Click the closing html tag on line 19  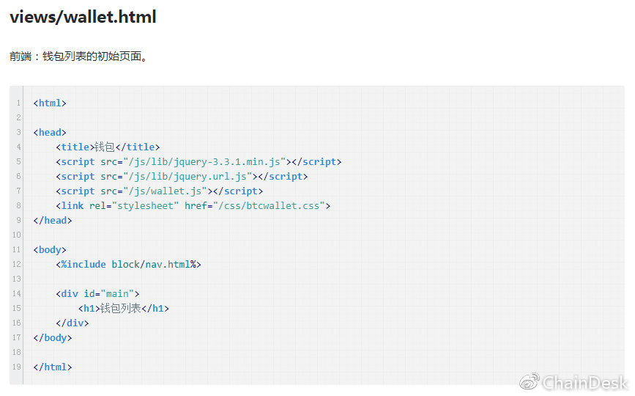click(53, 367)
